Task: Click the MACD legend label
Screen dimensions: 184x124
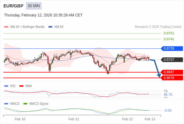Action: [x=15, y=104]
